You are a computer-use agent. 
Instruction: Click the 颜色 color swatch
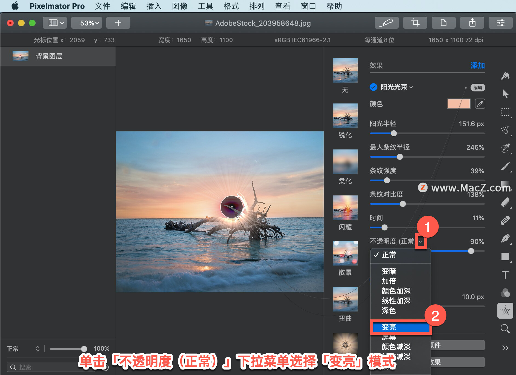tap(459, 104)
